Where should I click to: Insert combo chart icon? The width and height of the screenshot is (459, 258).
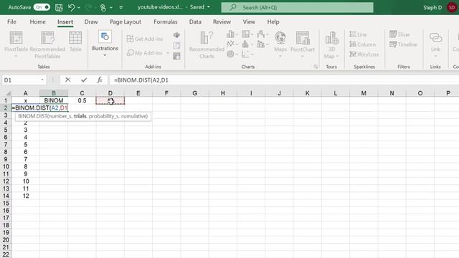(261, 44)
